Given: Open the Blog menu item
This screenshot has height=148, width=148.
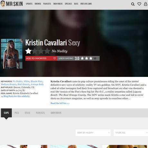Looking at the screenshot, I should 76,4.
